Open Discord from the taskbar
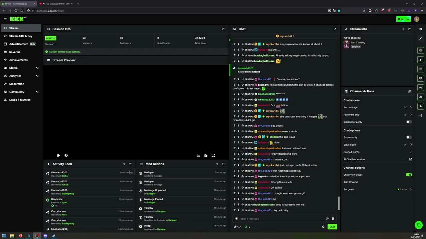 click(x=45, y=236)
